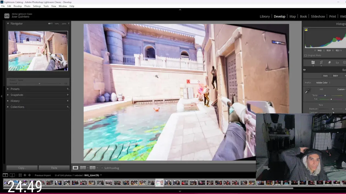Switch to the Library module

(265, 16)
